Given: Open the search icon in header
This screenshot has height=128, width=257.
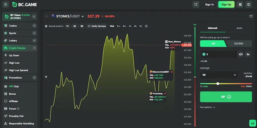Looking at the screenshot, I should pos(196,5).
